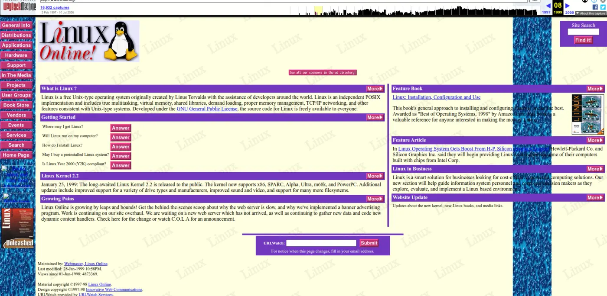The image size is (607, 296).
Task: Open GNU General Public License link
Action: 207,109
